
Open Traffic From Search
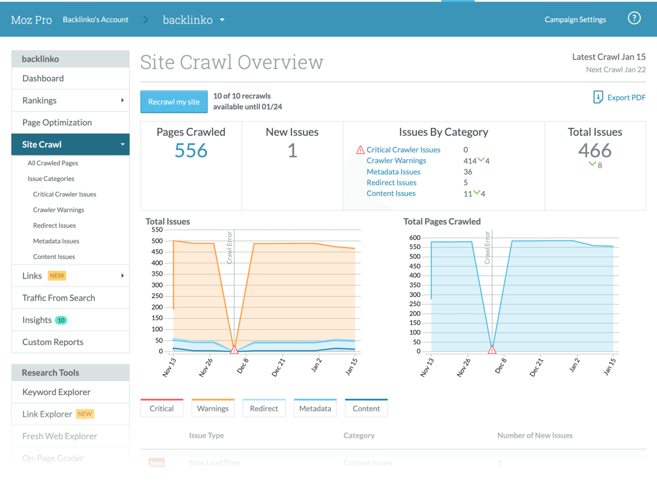pyautogui.click(x=71, y=298)
